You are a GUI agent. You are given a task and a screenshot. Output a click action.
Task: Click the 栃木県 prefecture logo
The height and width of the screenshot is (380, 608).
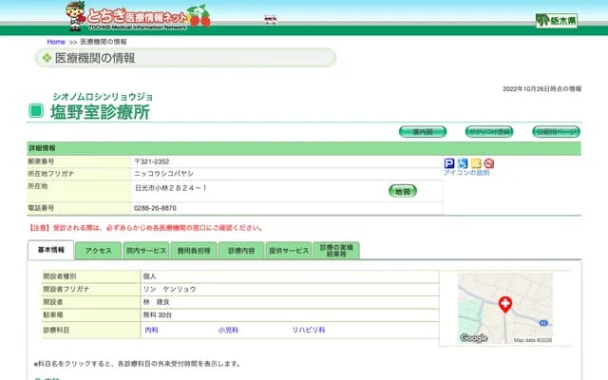(x=556, y=20)
